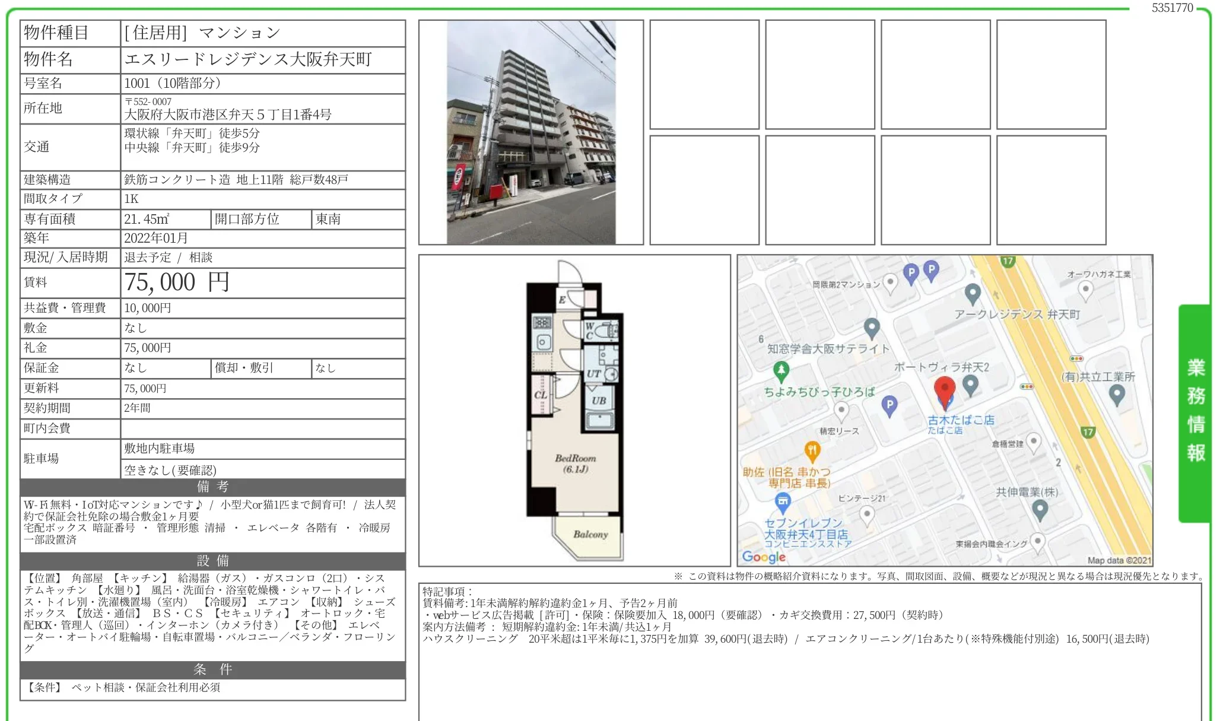Click the ポートヴィラ弁天2 map pin

click(970, 385)
